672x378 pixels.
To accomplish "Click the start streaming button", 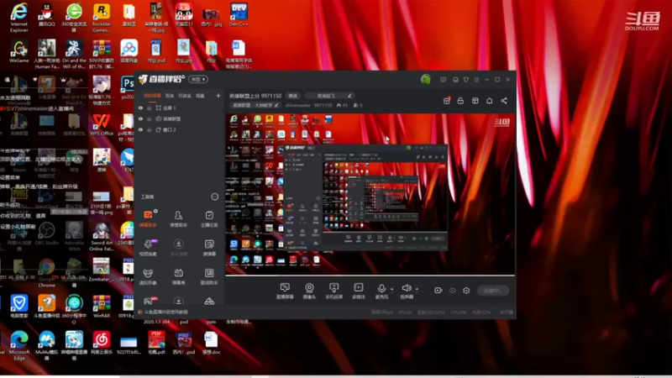I will pos(493,291).
